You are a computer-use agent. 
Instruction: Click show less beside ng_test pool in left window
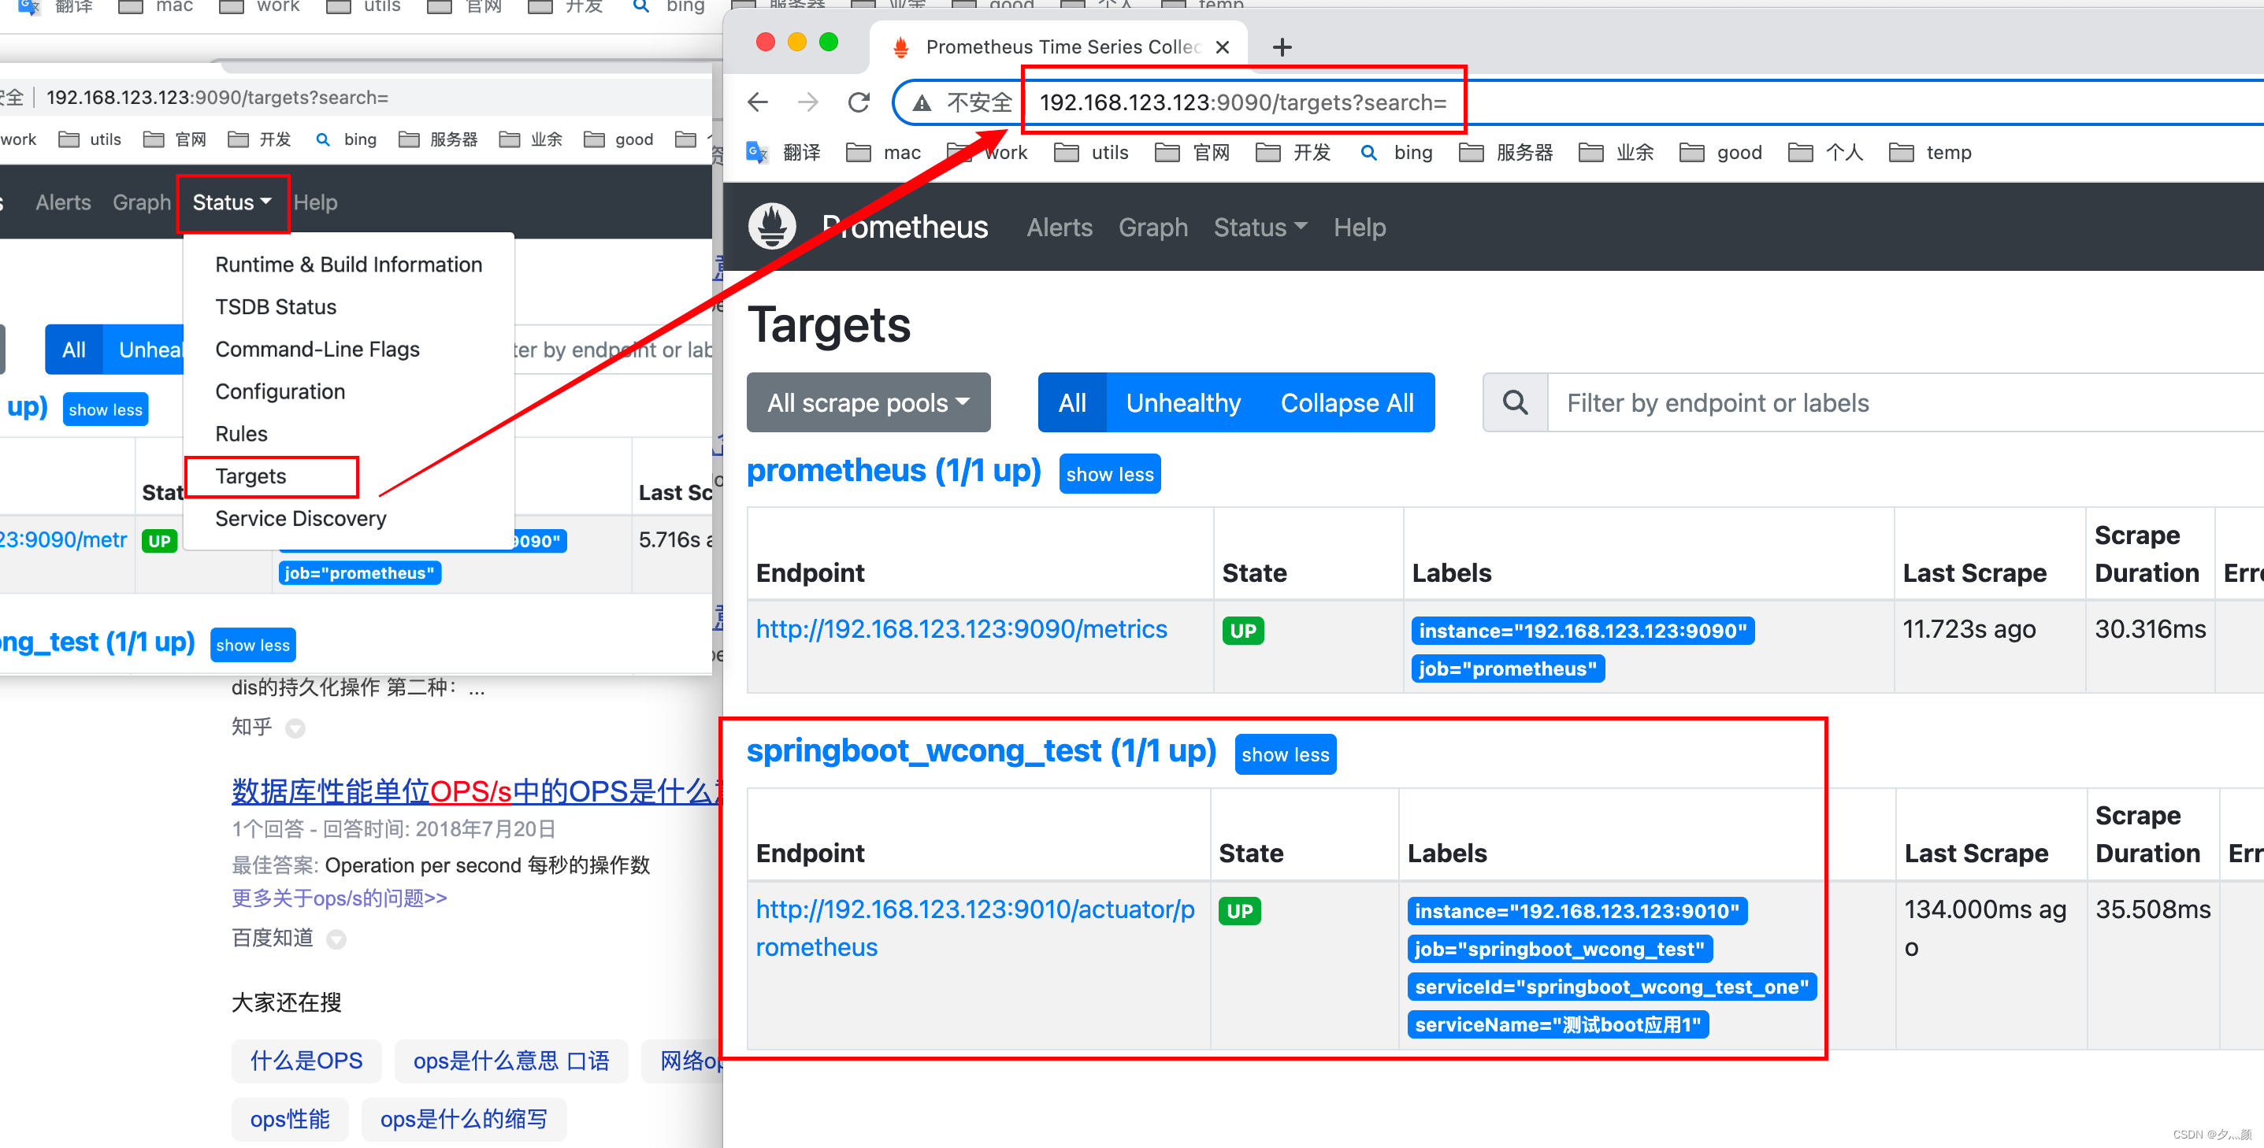[x=253, y=646]
